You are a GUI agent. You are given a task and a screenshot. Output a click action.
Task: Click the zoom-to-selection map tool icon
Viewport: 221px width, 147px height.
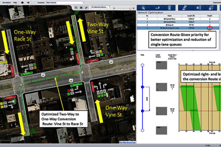[76, 8]
